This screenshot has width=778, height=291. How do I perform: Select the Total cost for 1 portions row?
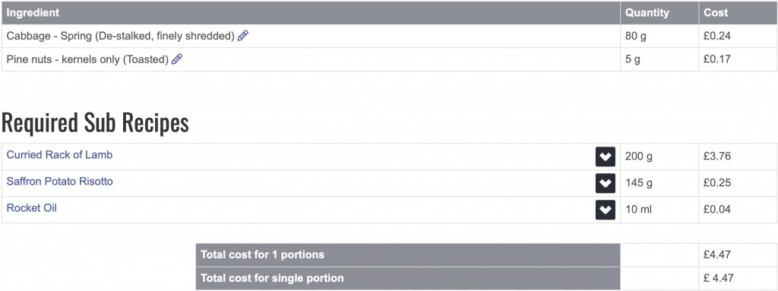(x=486, y=255)
